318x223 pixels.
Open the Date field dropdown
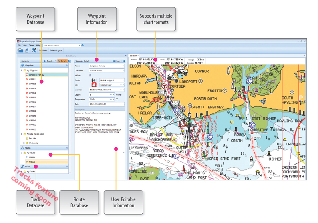[121, 104]
